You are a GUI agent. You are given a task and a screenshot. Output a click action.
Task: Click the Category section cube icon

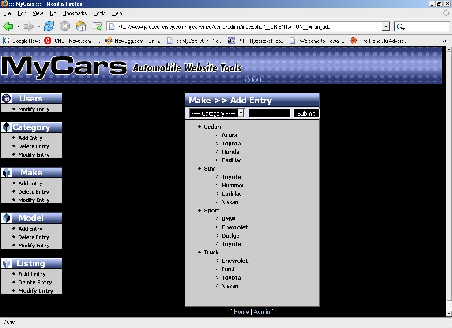click(x=6, y=127)
